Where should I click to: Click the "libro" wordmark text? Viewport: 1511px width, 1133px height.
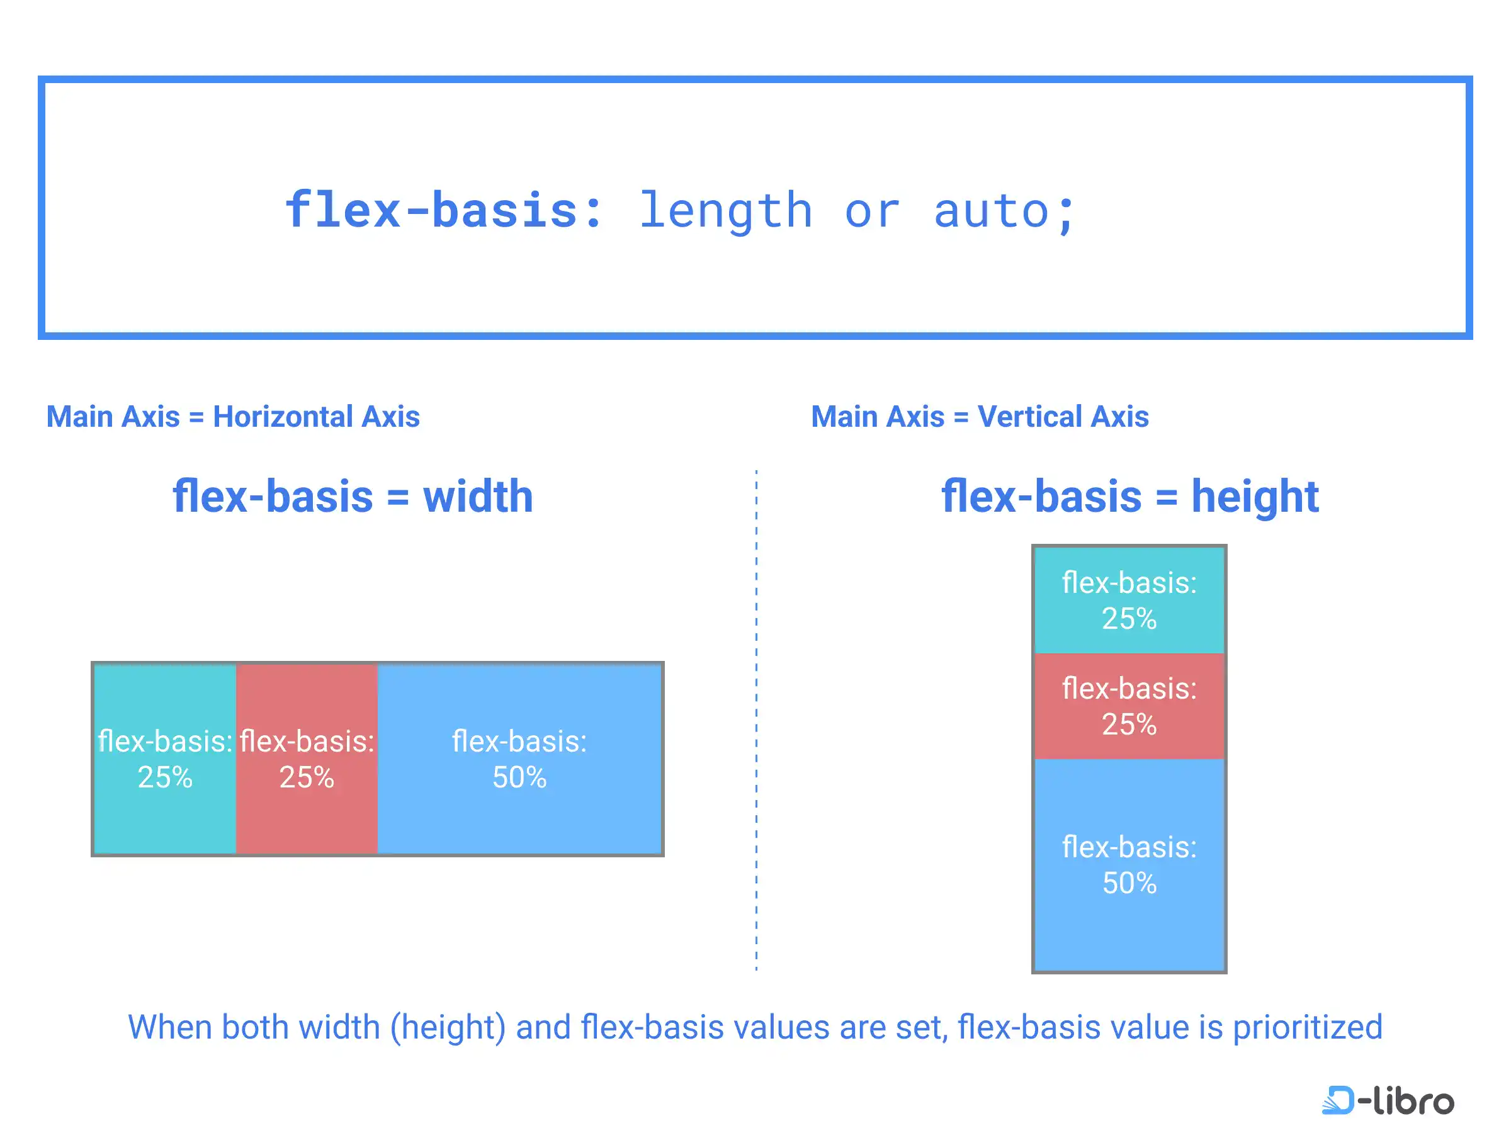tap(1413, 1100)
